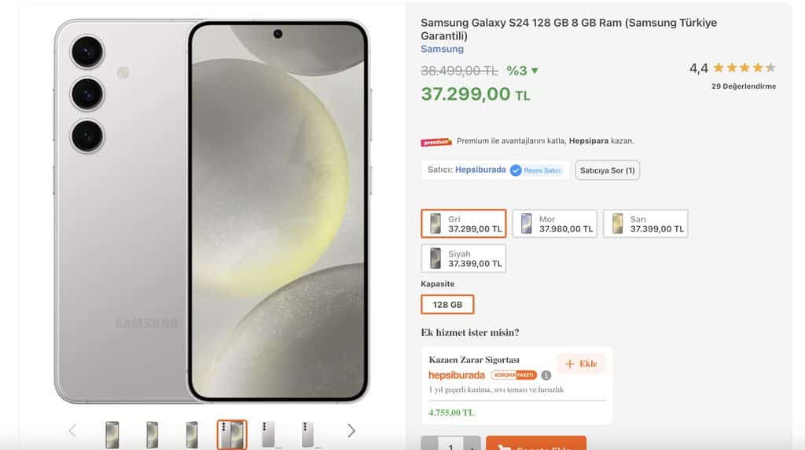Image resolution: width=805 pixels, height=450 pixels.
Task: Open the 29 Değerlendirme reviews link
Action: pyautogui.click(x=743, y=86)
